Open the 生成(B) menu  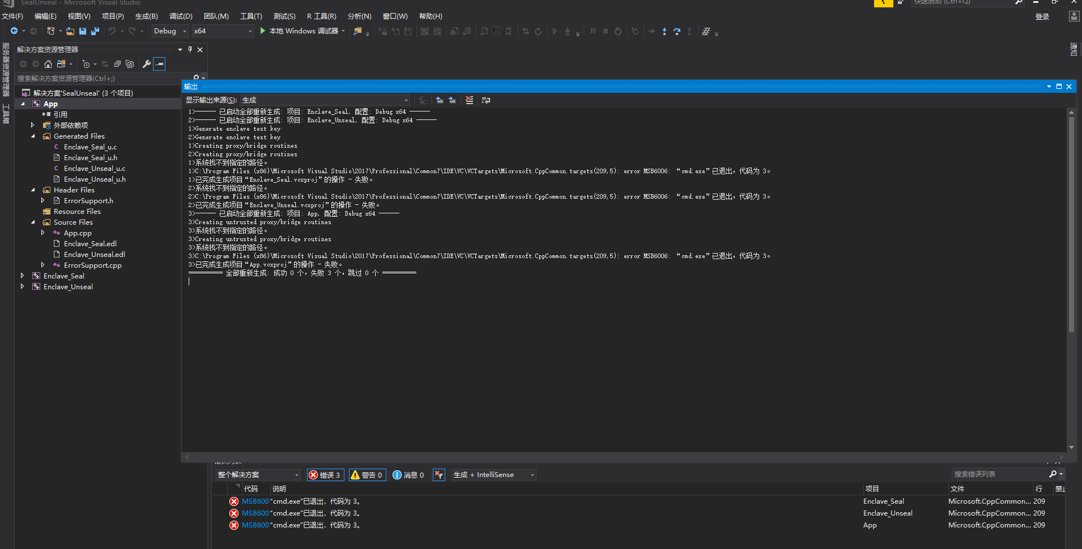146,16
